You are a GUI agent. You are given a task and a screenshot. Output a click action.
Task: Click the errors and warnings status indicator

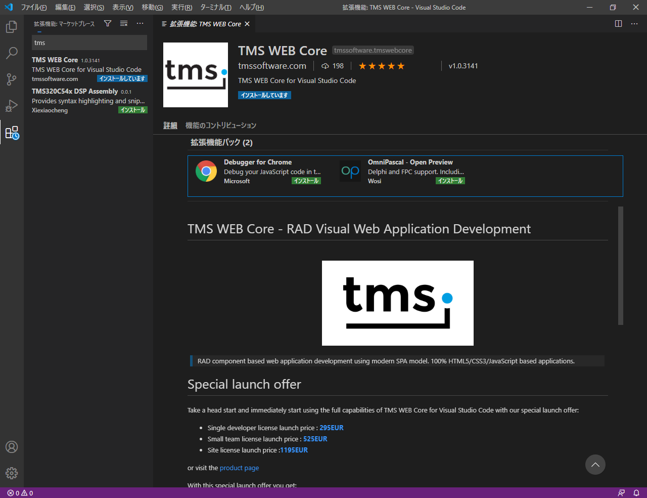(x=20, y=493)
